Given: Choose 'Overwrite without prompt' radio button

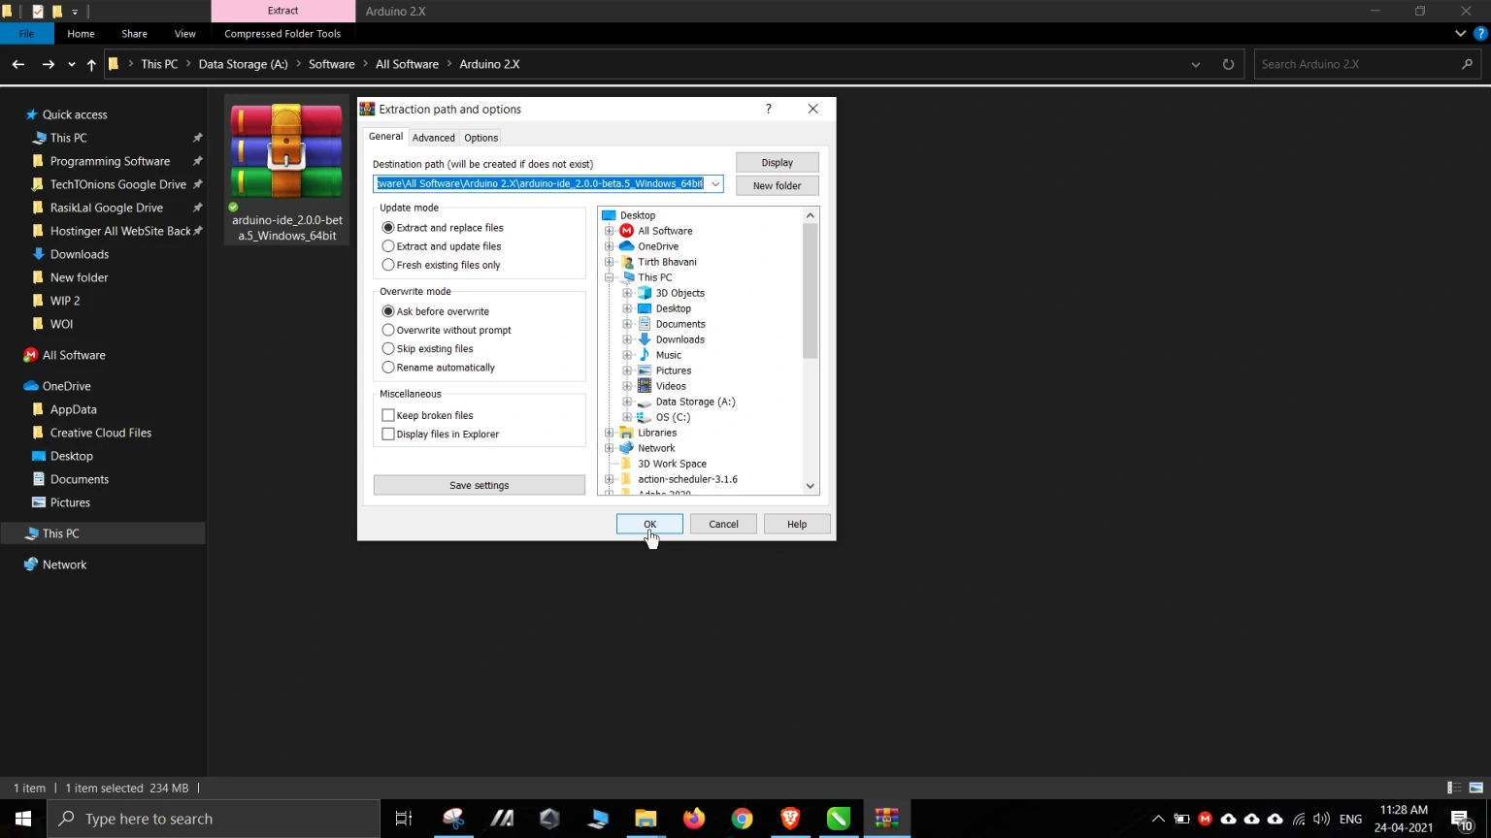Looking at the screenshot, I should click(x=388, y=330).
